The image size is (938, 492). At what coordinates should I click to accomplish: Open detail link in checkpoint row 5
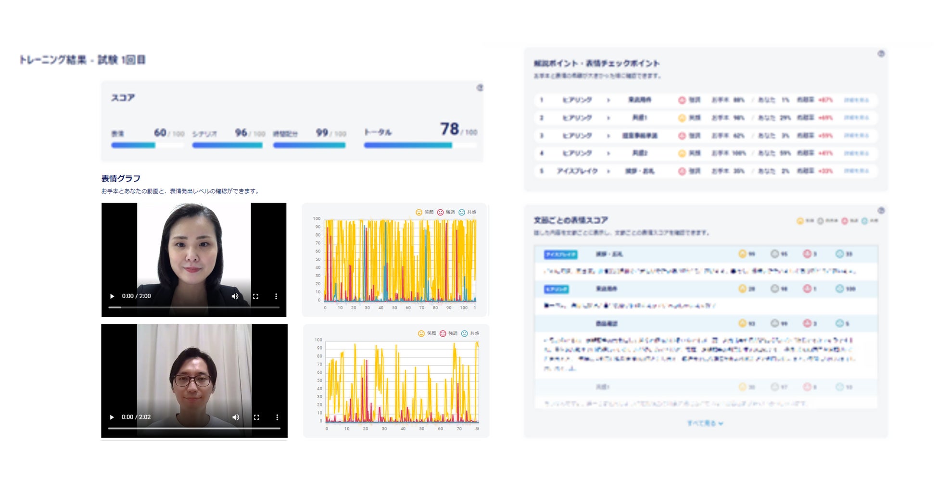coord(856,171)
